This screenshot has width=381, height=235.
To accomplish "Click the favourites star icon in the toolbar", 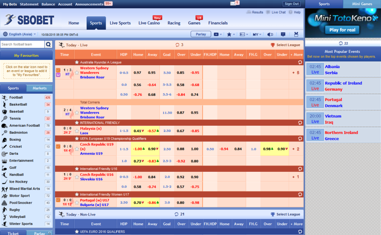I will (x=229, y=34).
